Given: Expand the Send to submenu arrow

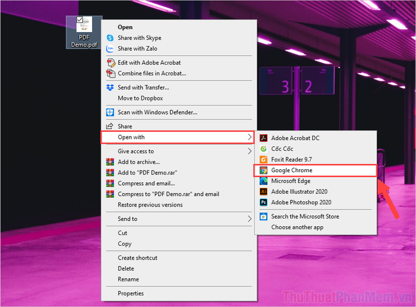Looking at the screenshot, I should [250, 219].
